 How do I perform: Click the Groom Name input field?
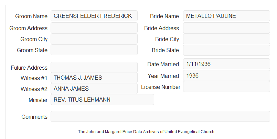click(94, 16)
